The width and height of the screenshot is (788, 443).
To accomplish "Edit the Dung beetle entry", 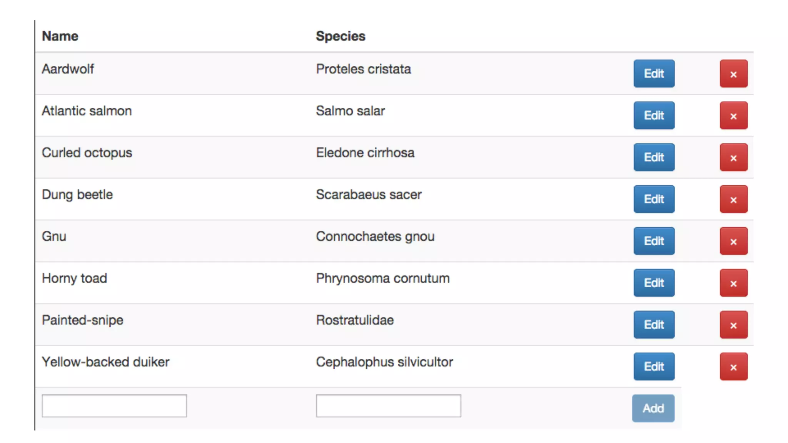I will [654, 200].
